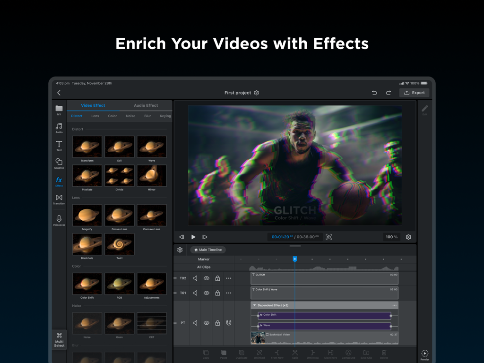Hide the T02 track with eye icon
The width and height of the screenshot is (484, 363).
[207, 278]
